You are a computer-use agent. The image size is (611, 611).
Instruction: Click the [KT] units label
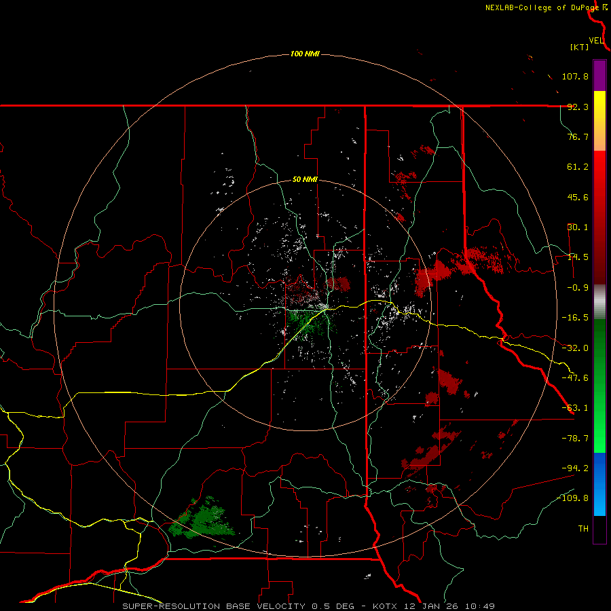point(580,47)
